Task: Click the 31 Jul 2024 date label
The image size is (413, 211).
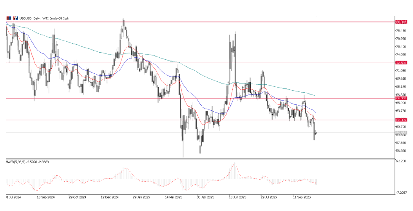Action: [13, 197]
